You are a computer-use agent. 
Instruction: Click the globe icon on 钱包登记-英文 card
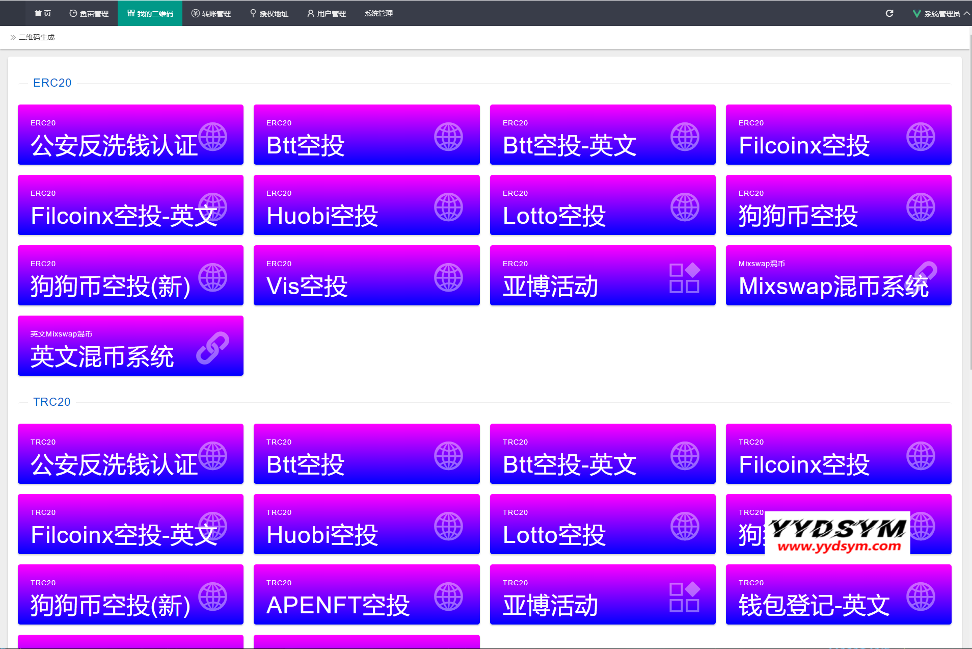(921, 596)
